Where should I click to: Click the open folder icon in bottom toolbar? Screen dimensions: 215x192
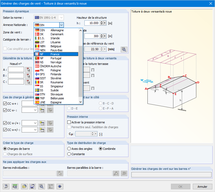point(24,186)
